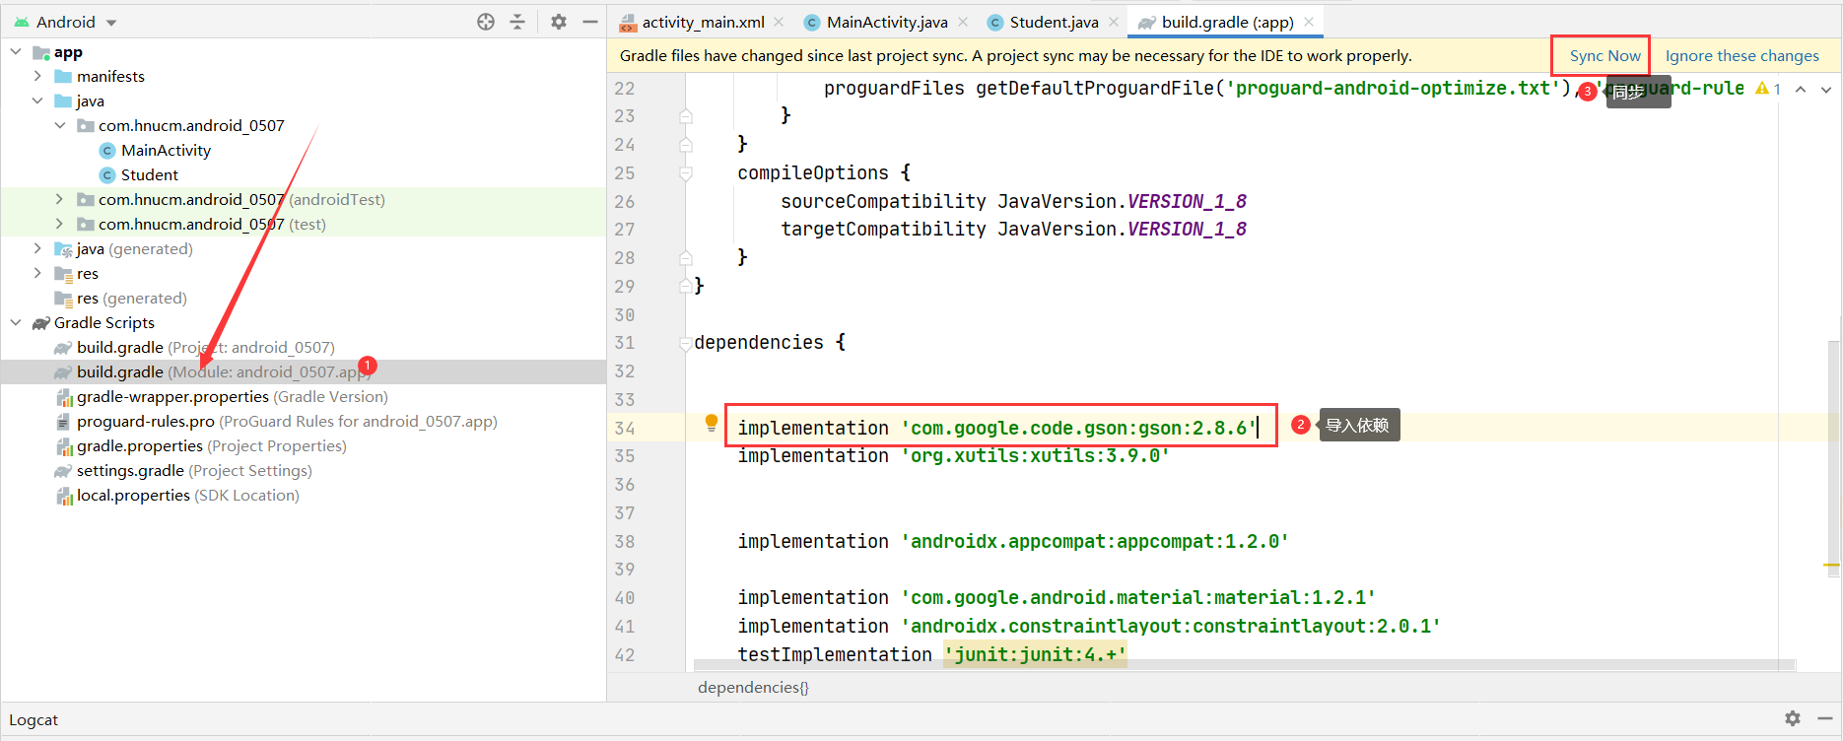1843x741 pixels.
Task: Hide the Logcat panel
Action: point(1824,719)
